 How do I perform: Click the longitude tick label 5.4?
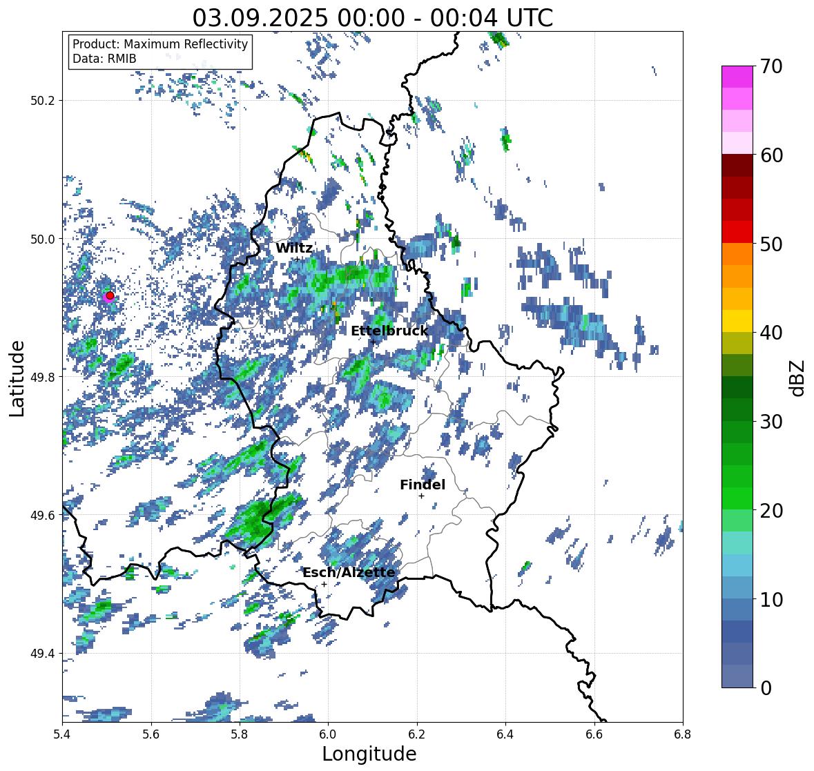[62, 734]
